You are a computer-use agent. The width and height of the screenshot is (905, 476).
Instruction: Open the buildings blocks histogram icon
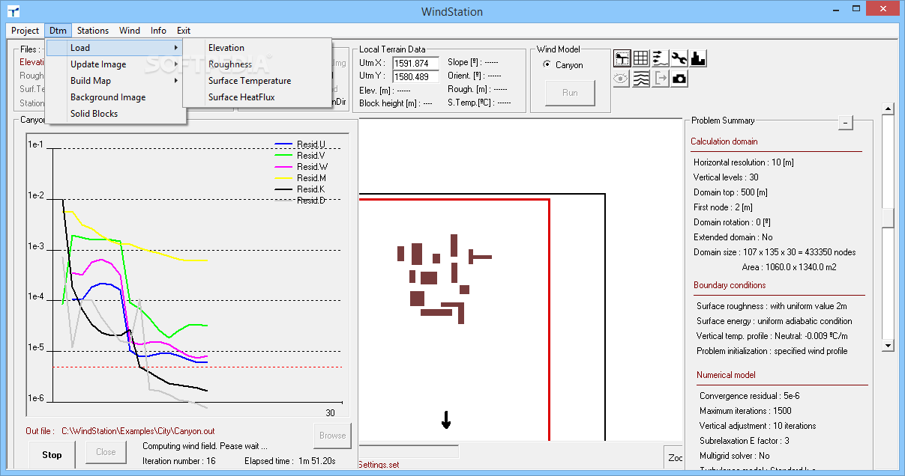pyautogui.click(x=698, y=58)
